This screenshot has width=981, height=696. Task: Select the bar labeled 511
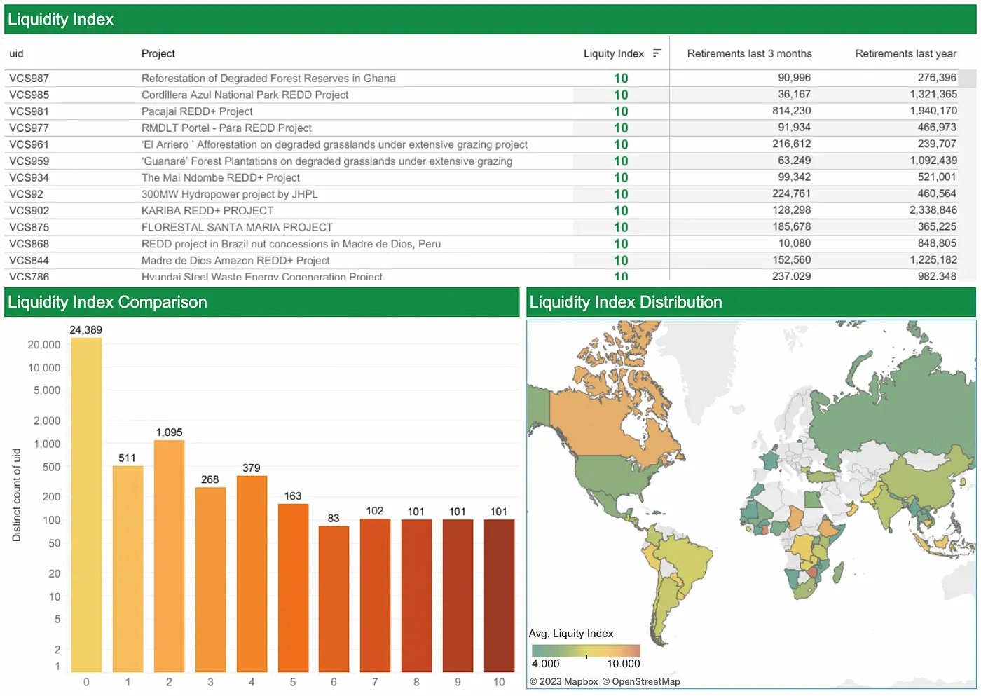[128, 568]
